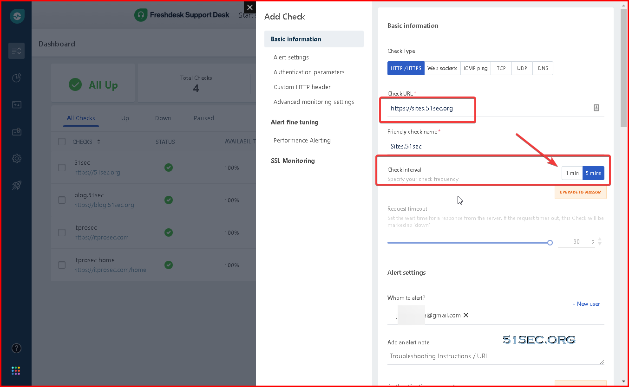This screenshot has height=387, width=629.
Task: Tick the checkbox for the itprosec check
Action: pos(62,232)
